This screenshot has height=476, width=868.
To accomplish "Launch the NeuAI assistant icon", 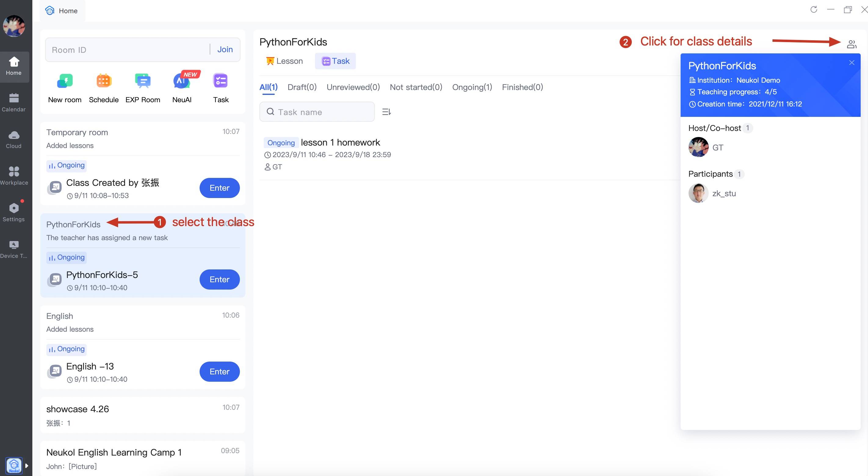I will (182, 81).
